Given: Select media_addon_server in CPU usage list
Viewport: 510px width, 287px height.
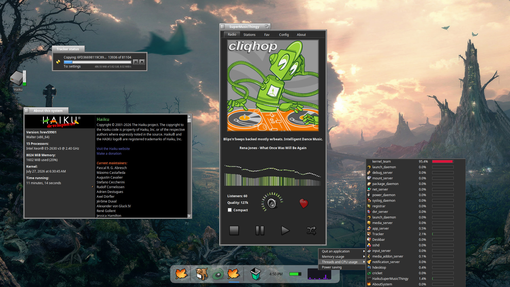Looking at the screenshot, I should click(415, 256).
